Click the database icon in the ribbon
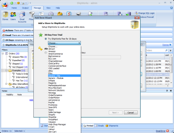Screen dimensions: 174x133 105,14
